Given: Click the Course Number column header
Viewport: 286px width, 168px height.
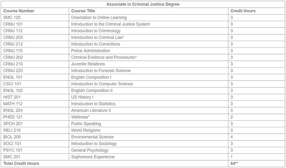Looking at the screenshot, I should [x=19, y=11].
